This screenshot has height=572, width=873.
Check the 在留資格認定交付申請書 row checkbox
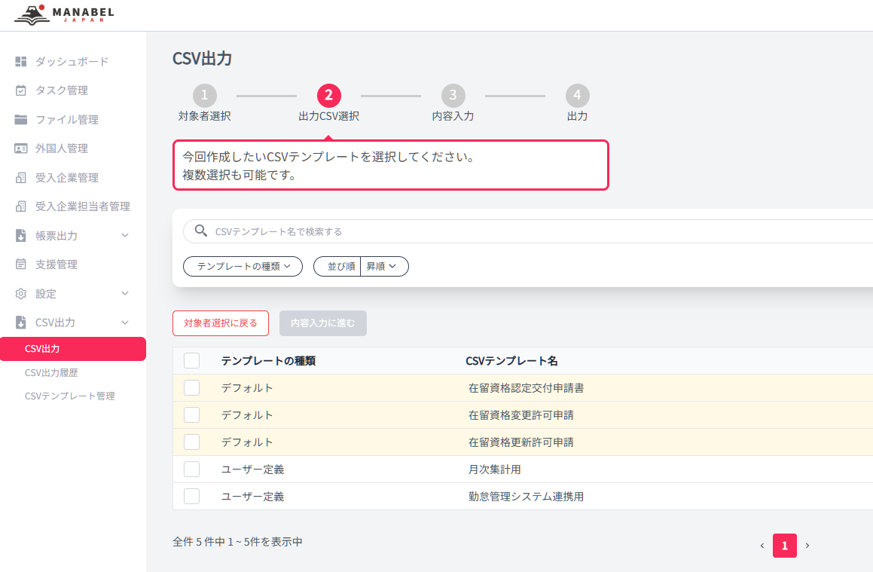[191, 387]
